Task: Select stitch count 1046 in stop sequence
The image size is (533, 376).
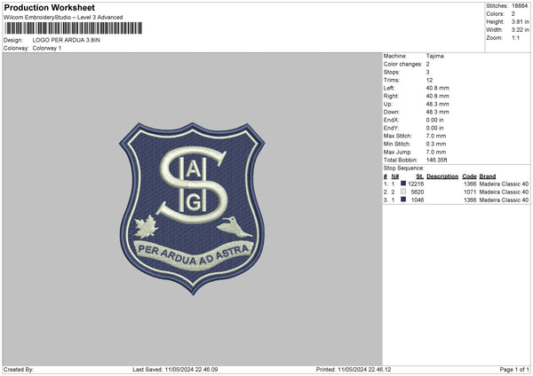Action: [418, 200]
